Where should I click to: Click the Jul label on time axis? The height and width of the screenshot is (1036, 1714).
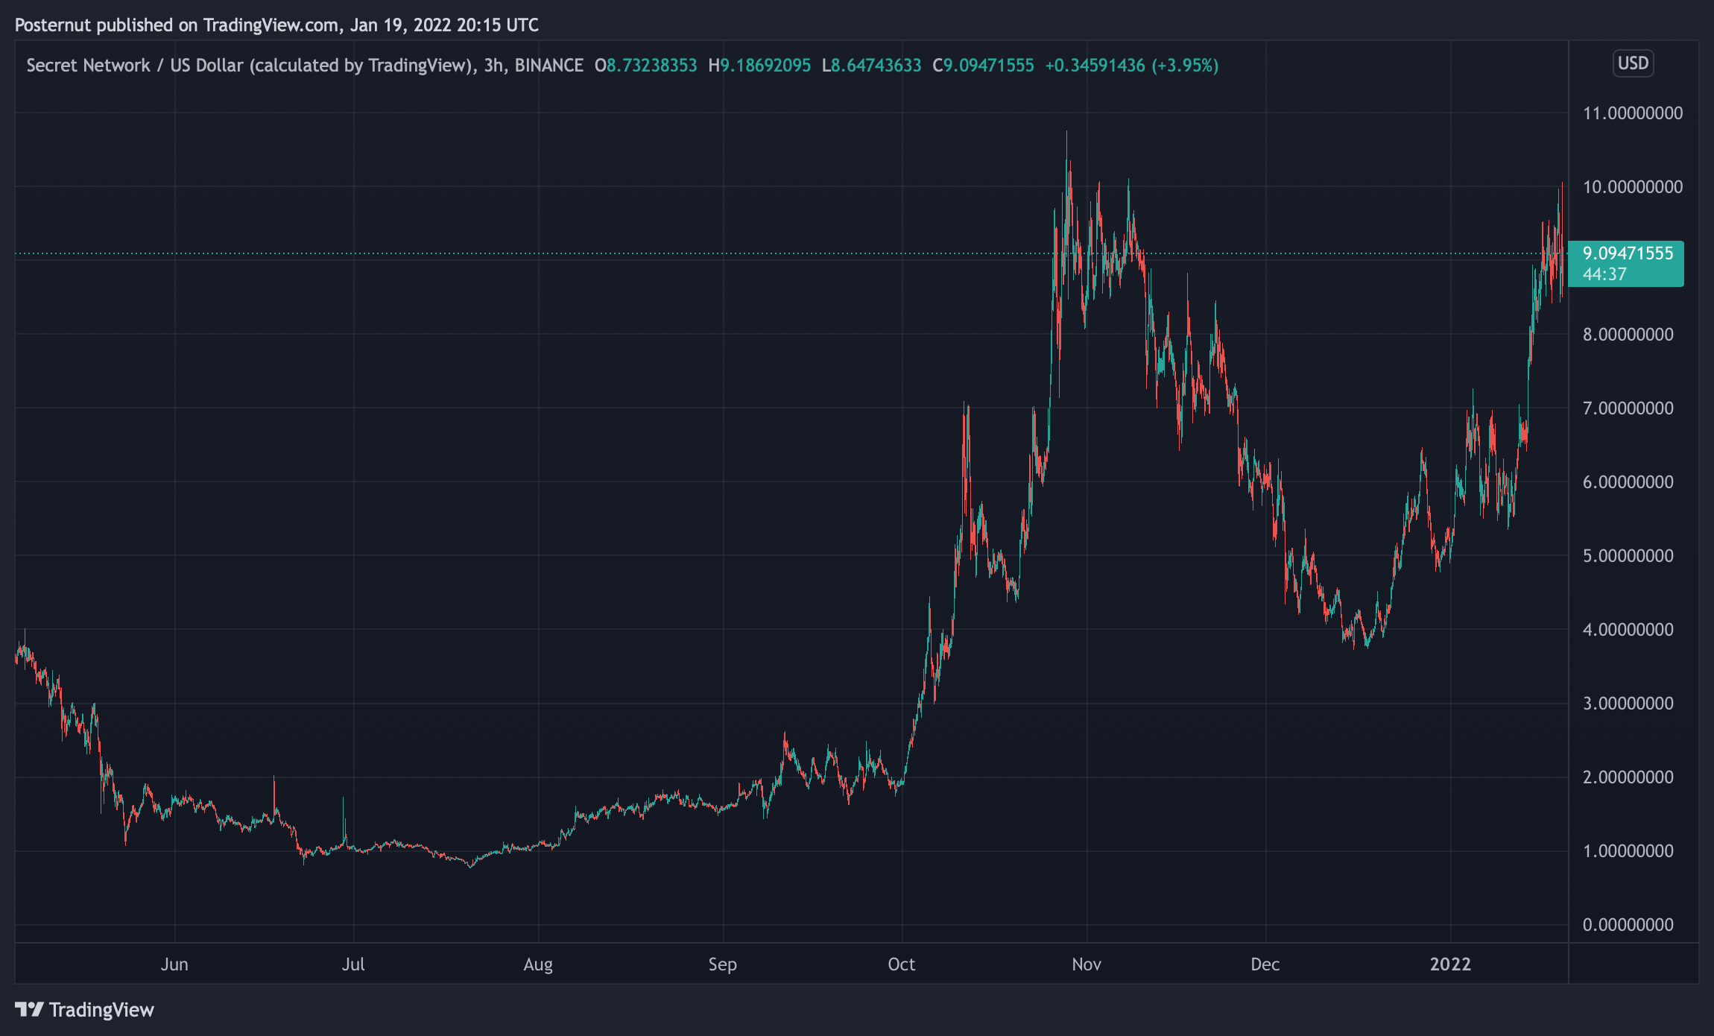352,964
